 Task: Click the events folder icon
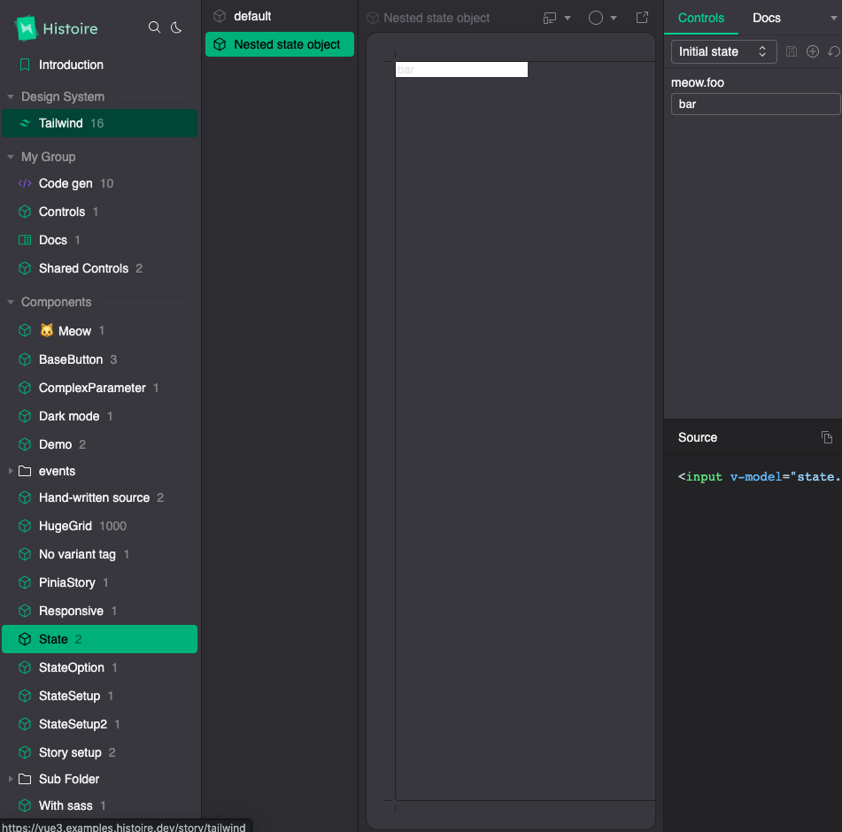pyautogui.click(x=25, y=471)
